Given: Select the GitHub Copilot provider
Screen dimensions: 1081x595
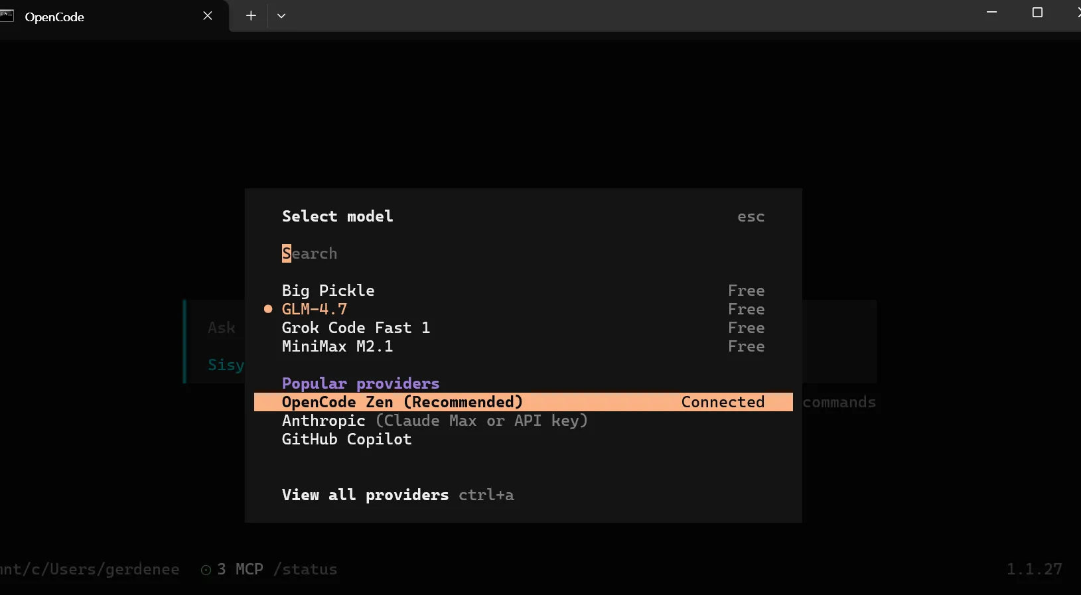Looking at the screenshot, I should pyautogui.click(x=346, y=440).
